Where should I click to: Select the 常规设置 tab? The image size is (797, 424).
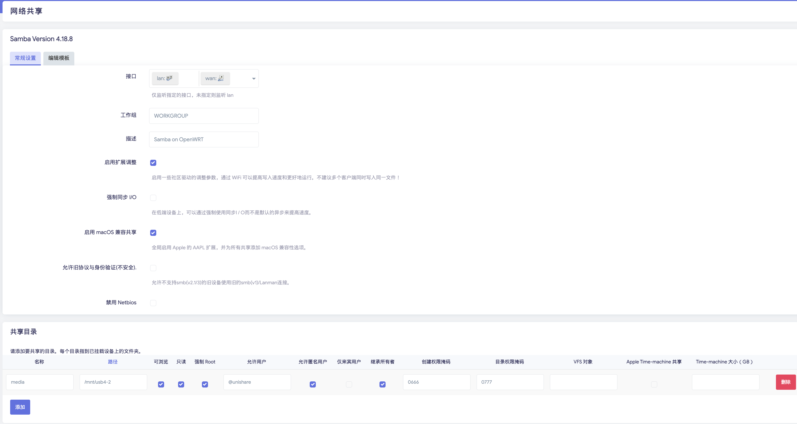[x=25, y=58]
